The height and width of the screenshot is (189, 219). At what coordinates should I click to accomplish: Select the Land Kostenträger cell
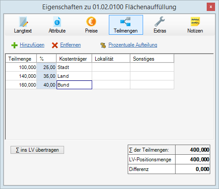74,76
